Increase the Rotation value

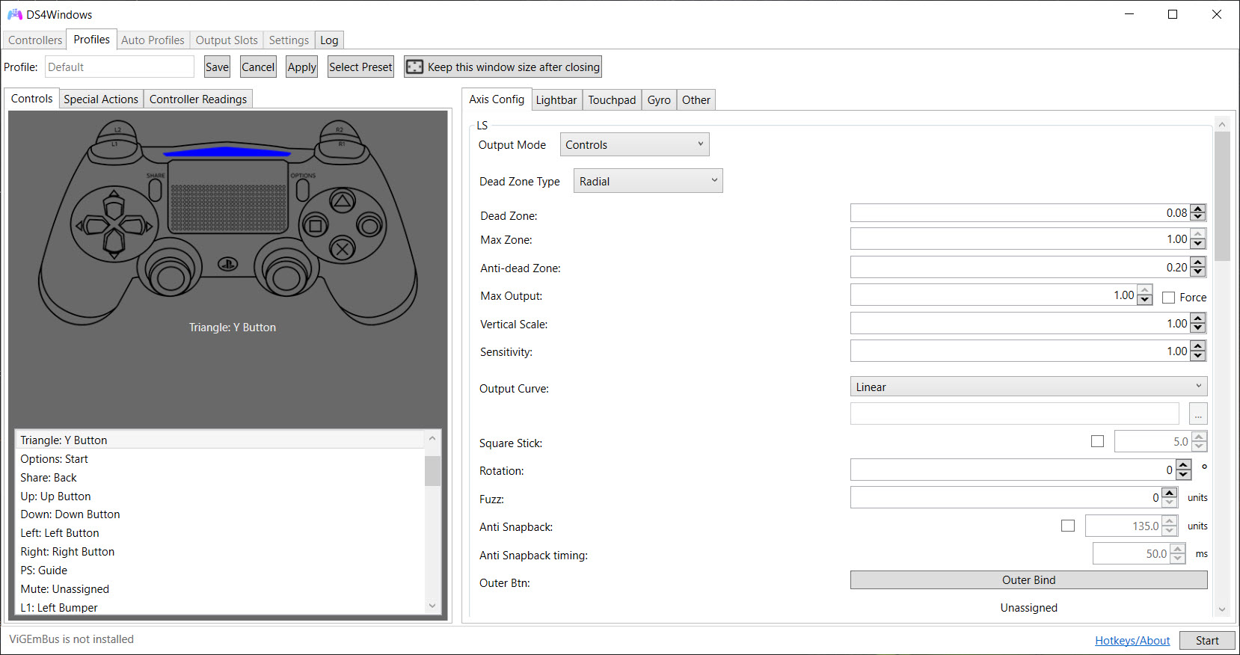(1183, 465)
